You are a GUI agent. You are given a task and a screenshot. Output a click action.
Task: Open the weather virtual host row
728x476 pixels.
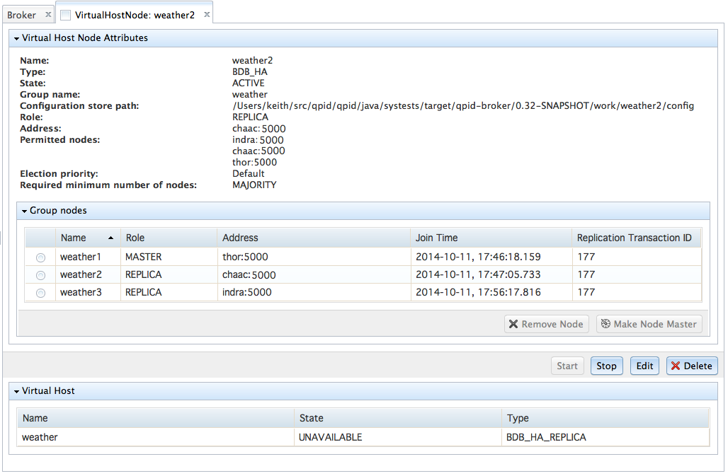pos(40,437)
